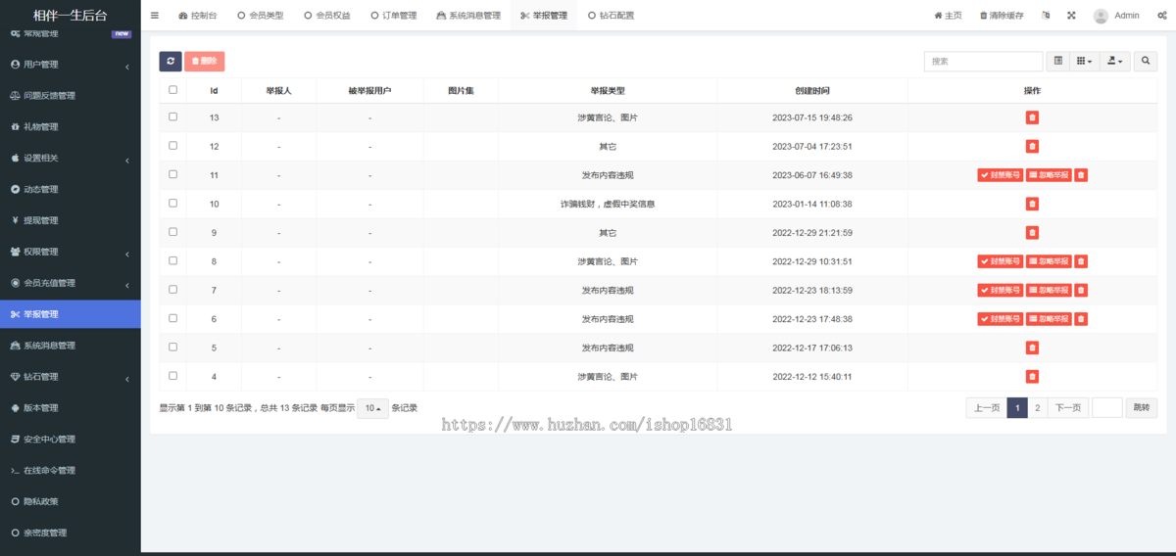Open 系统消息管理 in the sidebar
The height and width of the screenshot is (556, 1176).
[x=71, y=346]
